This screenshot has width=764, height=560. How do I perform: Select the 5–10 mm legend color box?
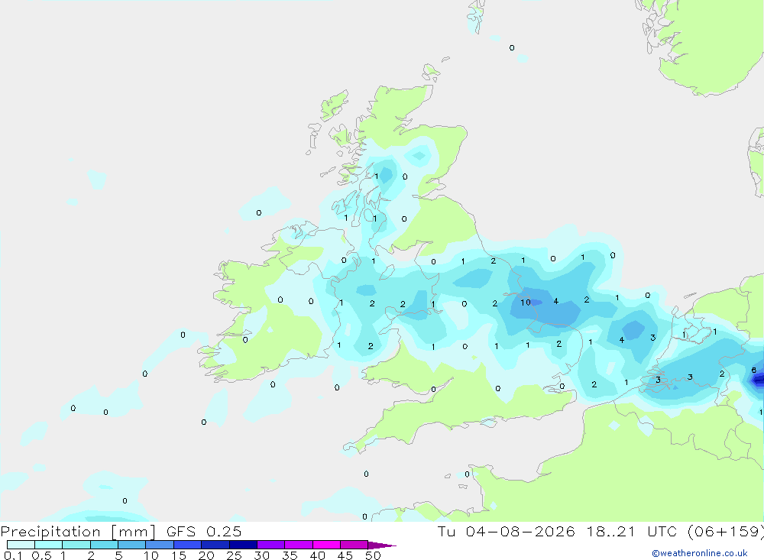click(x=132, y=545)
